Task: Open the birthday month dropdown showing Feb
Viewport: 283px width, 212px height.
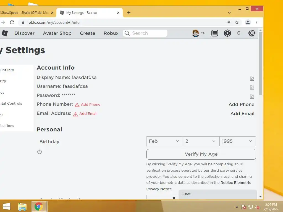Action: (x=165, y=141)
